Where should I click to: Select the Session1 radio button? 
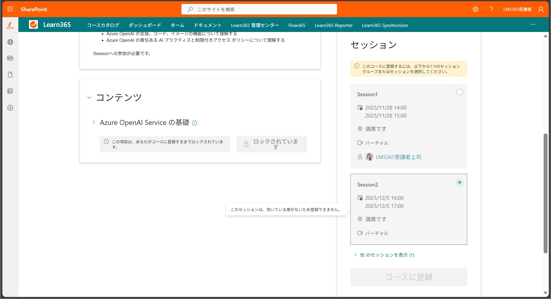coord(460,92)
